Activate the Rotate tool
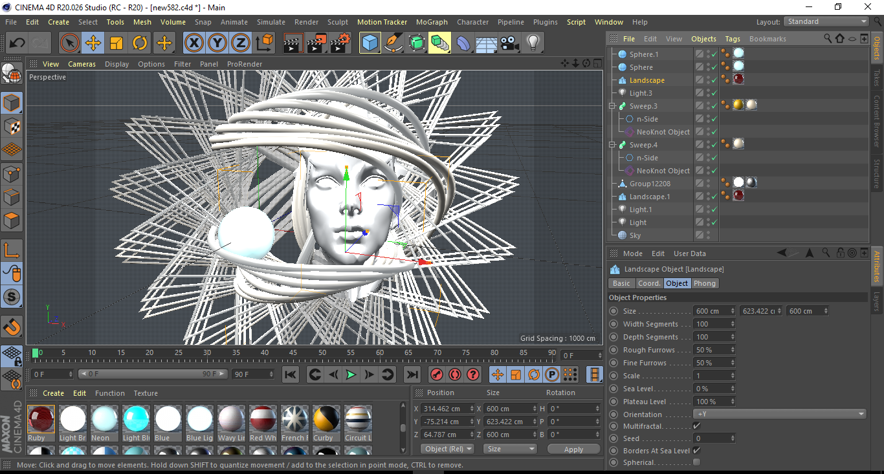 tap(140, 43)
